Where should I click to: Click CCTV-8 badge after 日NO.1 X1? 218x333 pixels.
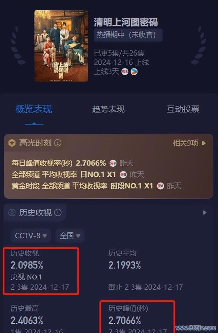click(123, 175)
